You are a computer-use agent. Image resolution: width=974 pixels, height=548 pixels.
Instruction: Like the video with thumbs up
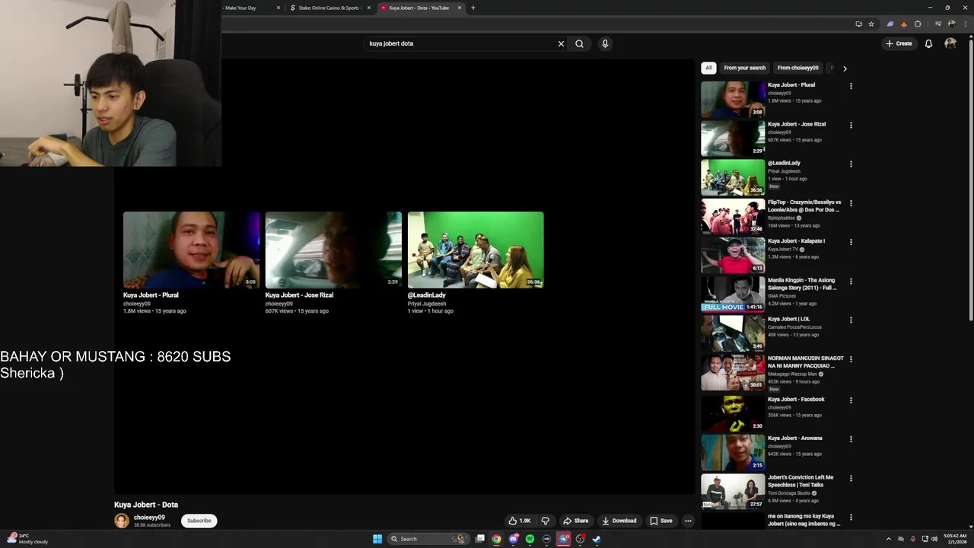[x=520, y=521]
